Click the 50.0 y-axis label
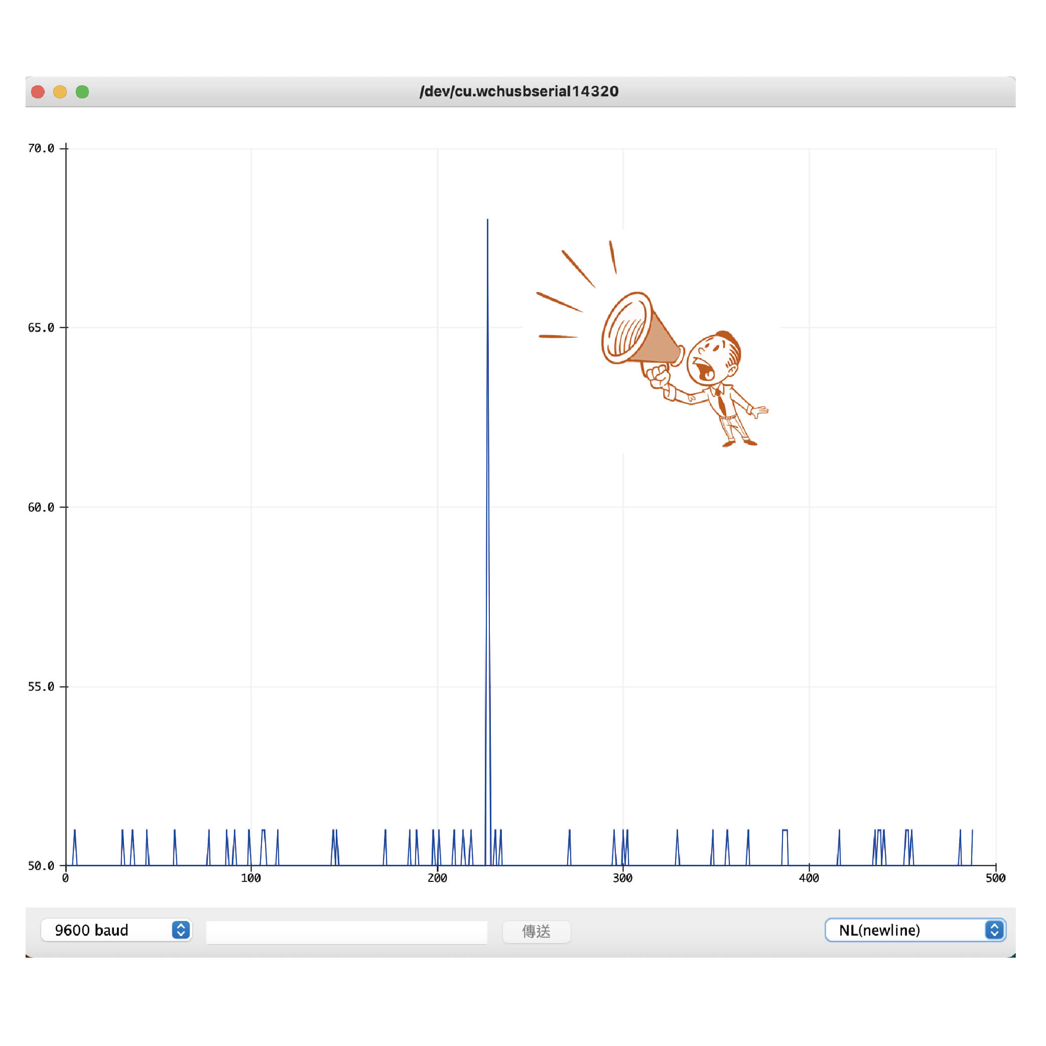This screenshot has height=1046, width=1046. pyautogui.click(x=41, y=866)
